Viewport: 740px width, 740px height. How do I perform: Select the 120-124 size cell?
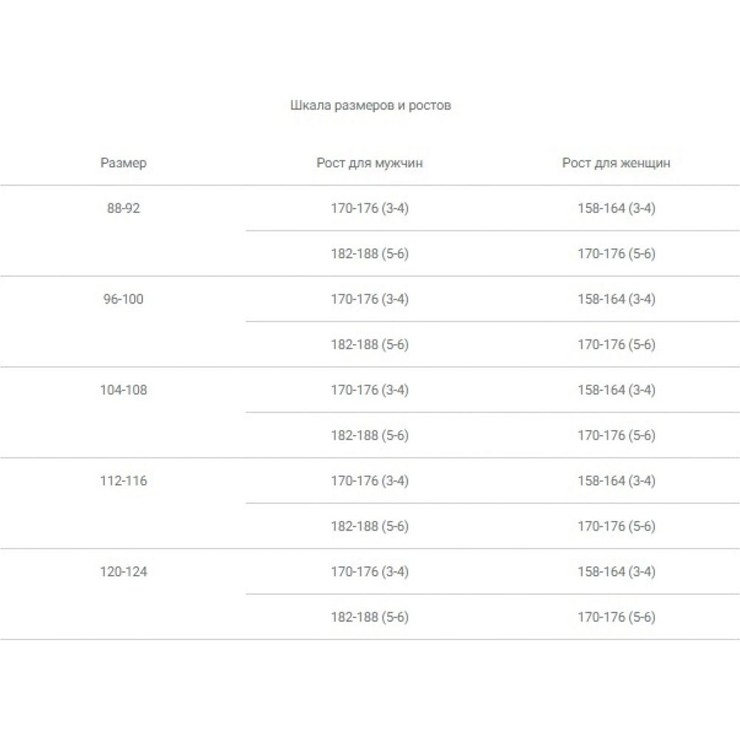coord(123,572)
